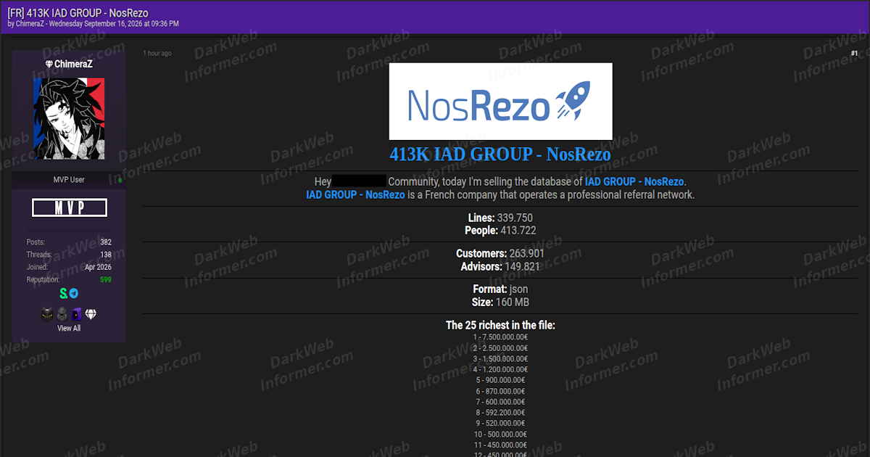Click threads count 138

[x=106, y=255]
